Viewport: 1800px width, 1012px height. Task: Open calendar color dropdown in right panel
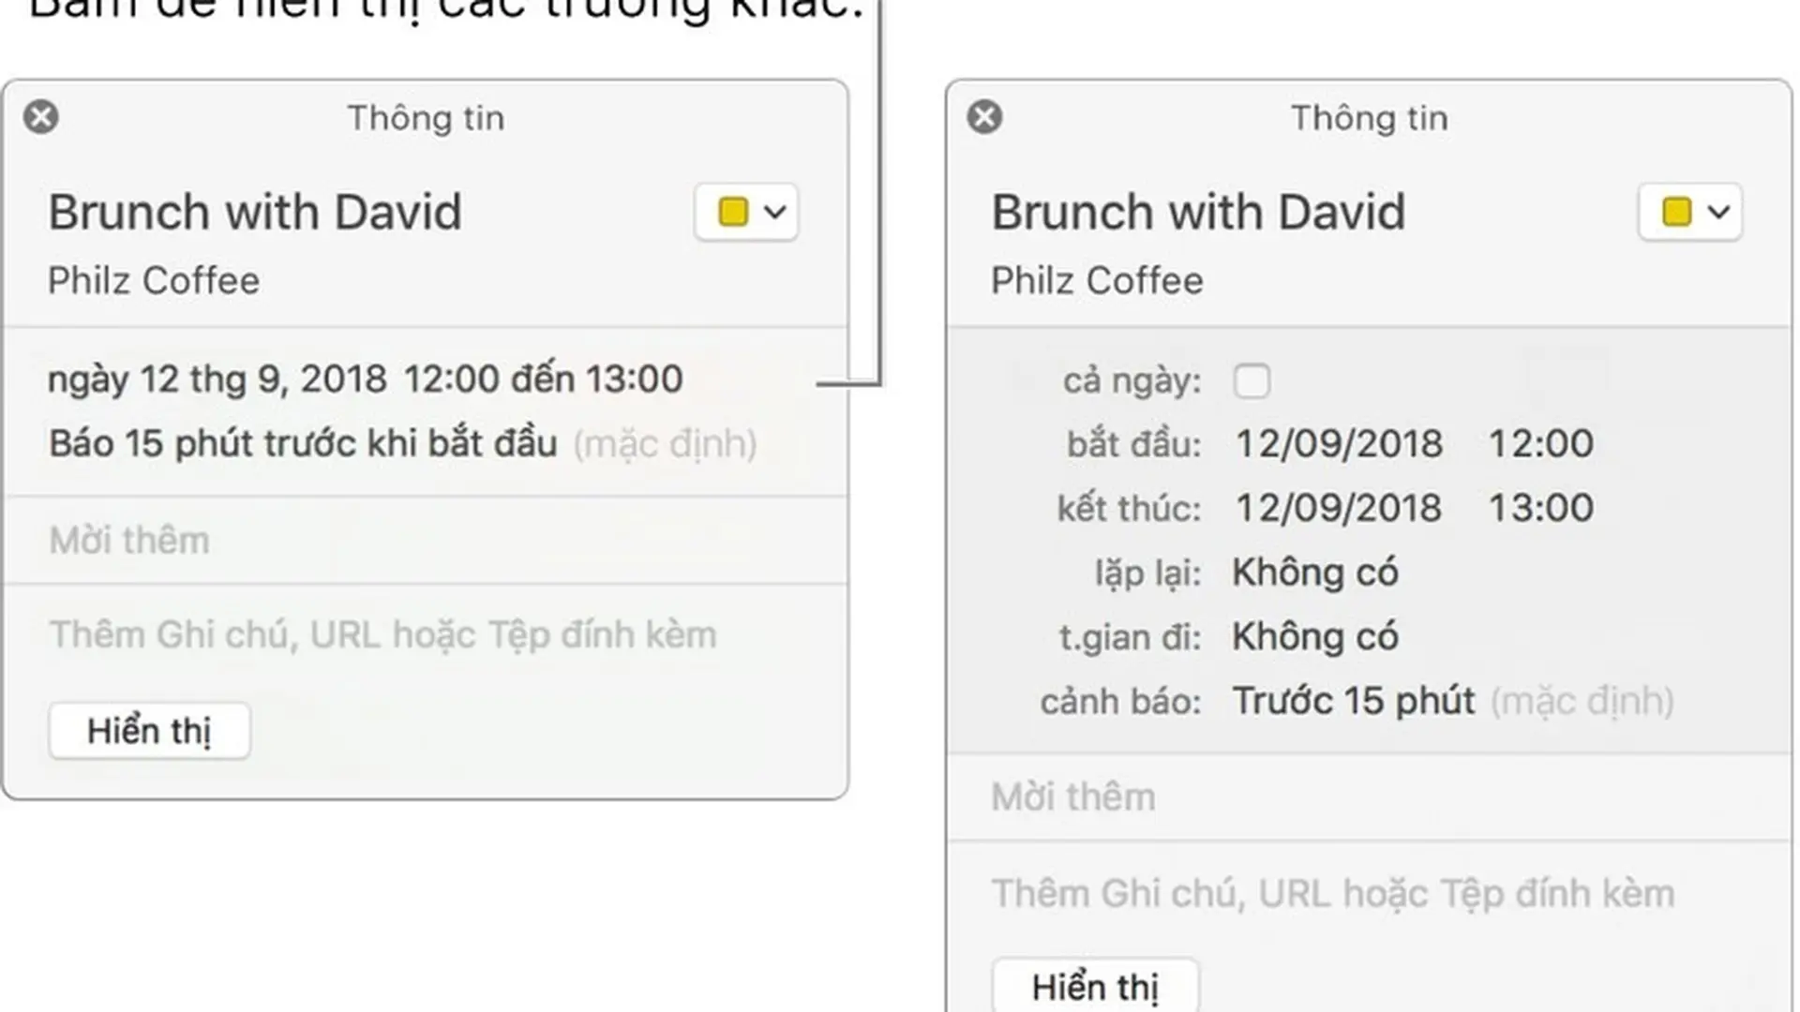tap(1690, 212)
